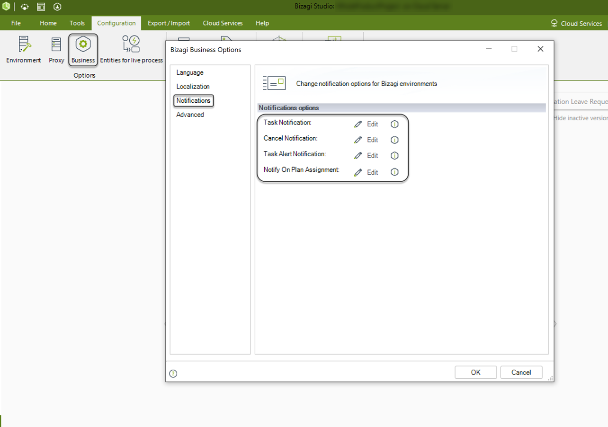Viewport: 608px width, 427px height.
Task: Open the File menu
Action: (x=16, y=23)
